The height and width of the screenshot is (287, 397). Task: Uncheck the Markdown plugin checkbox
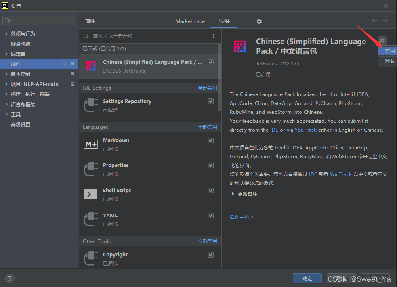[210, 140]
